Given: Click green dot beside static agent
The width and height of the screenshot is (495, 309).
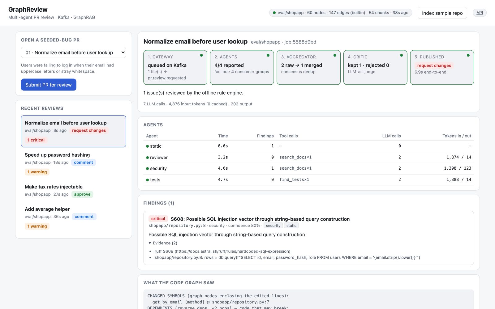Looking at the screenshot, I should point(148,146).
